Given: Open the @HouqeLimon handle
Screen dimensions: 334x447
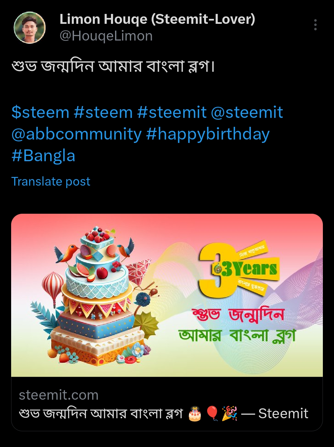Looking at the screenshot, I should coord(106,36).
